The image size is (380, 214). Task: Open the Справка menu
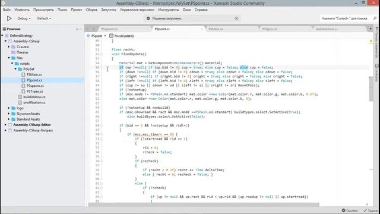201,10
